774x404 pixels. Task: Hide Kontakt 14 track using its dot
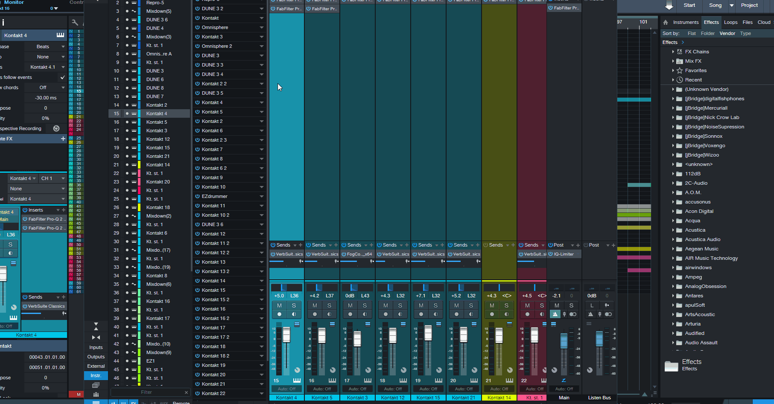[127, 165]
